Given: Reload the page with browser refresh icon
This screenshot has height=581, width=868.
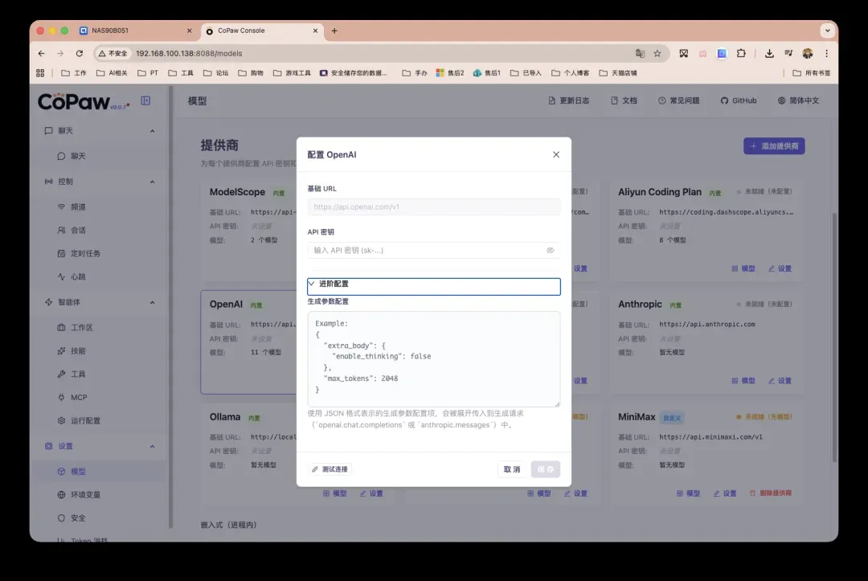Looking at the screenshot, I should click(80, 53).
